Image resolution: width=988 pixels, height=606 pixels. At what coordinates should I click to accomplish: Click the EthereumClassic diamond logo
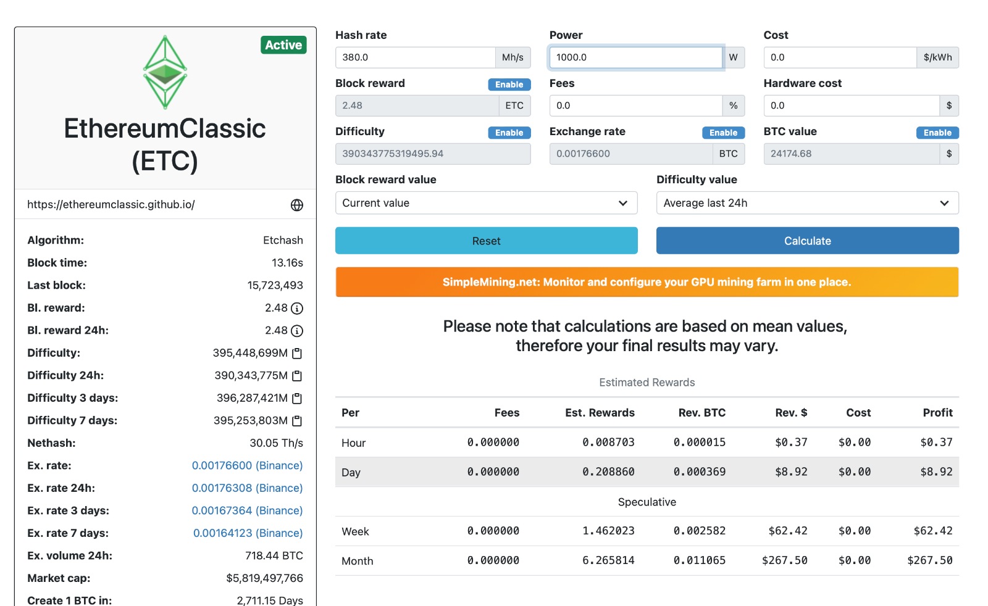[x=165, y=72]
